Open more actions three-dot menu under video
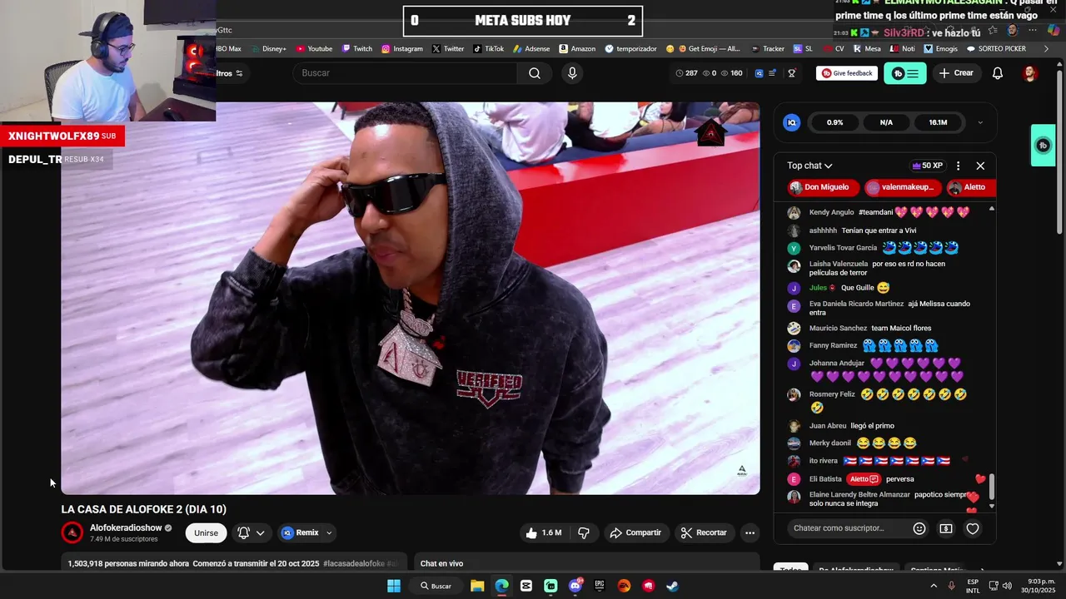This screenshot has width=1066, height=599. [x=750, y=532]
